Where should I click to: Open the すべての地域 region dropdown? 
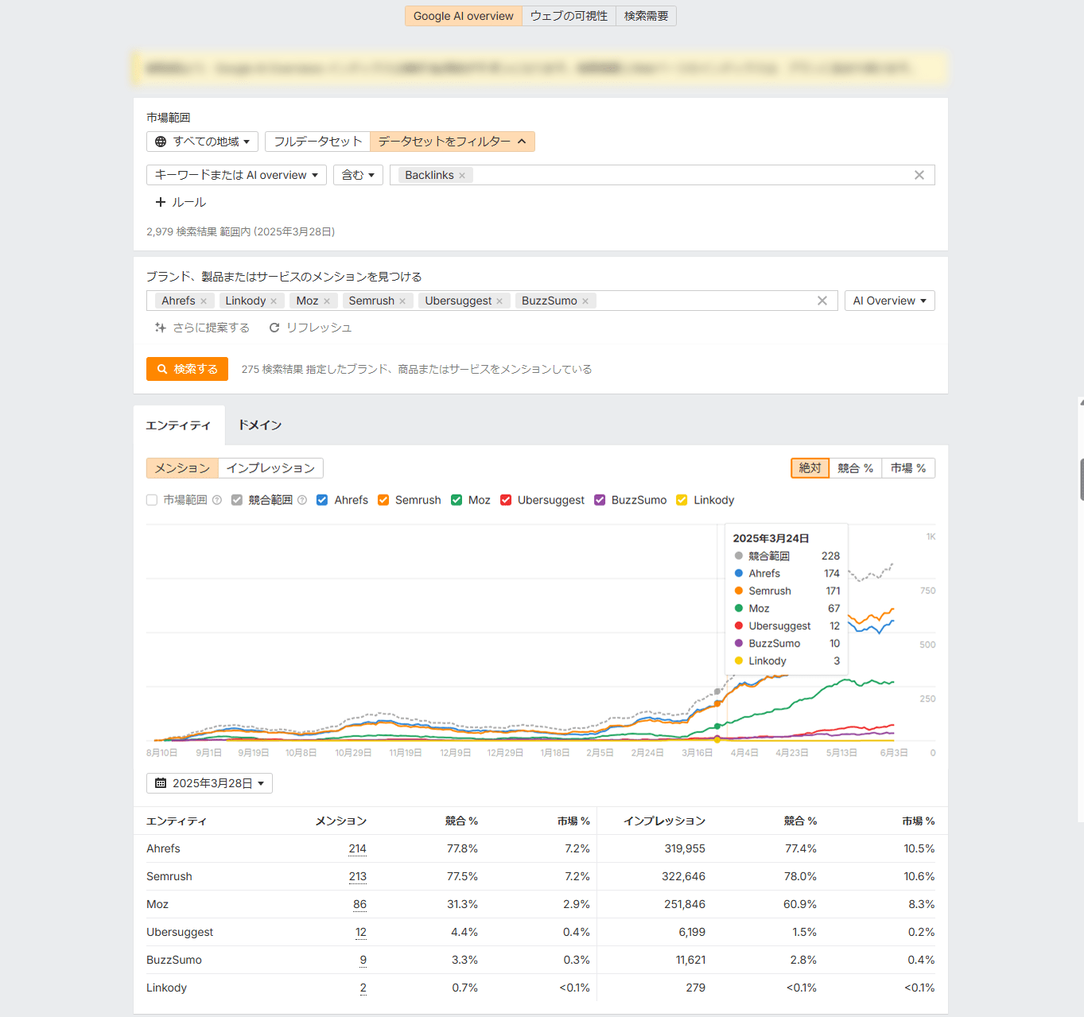tap(202, 142)
